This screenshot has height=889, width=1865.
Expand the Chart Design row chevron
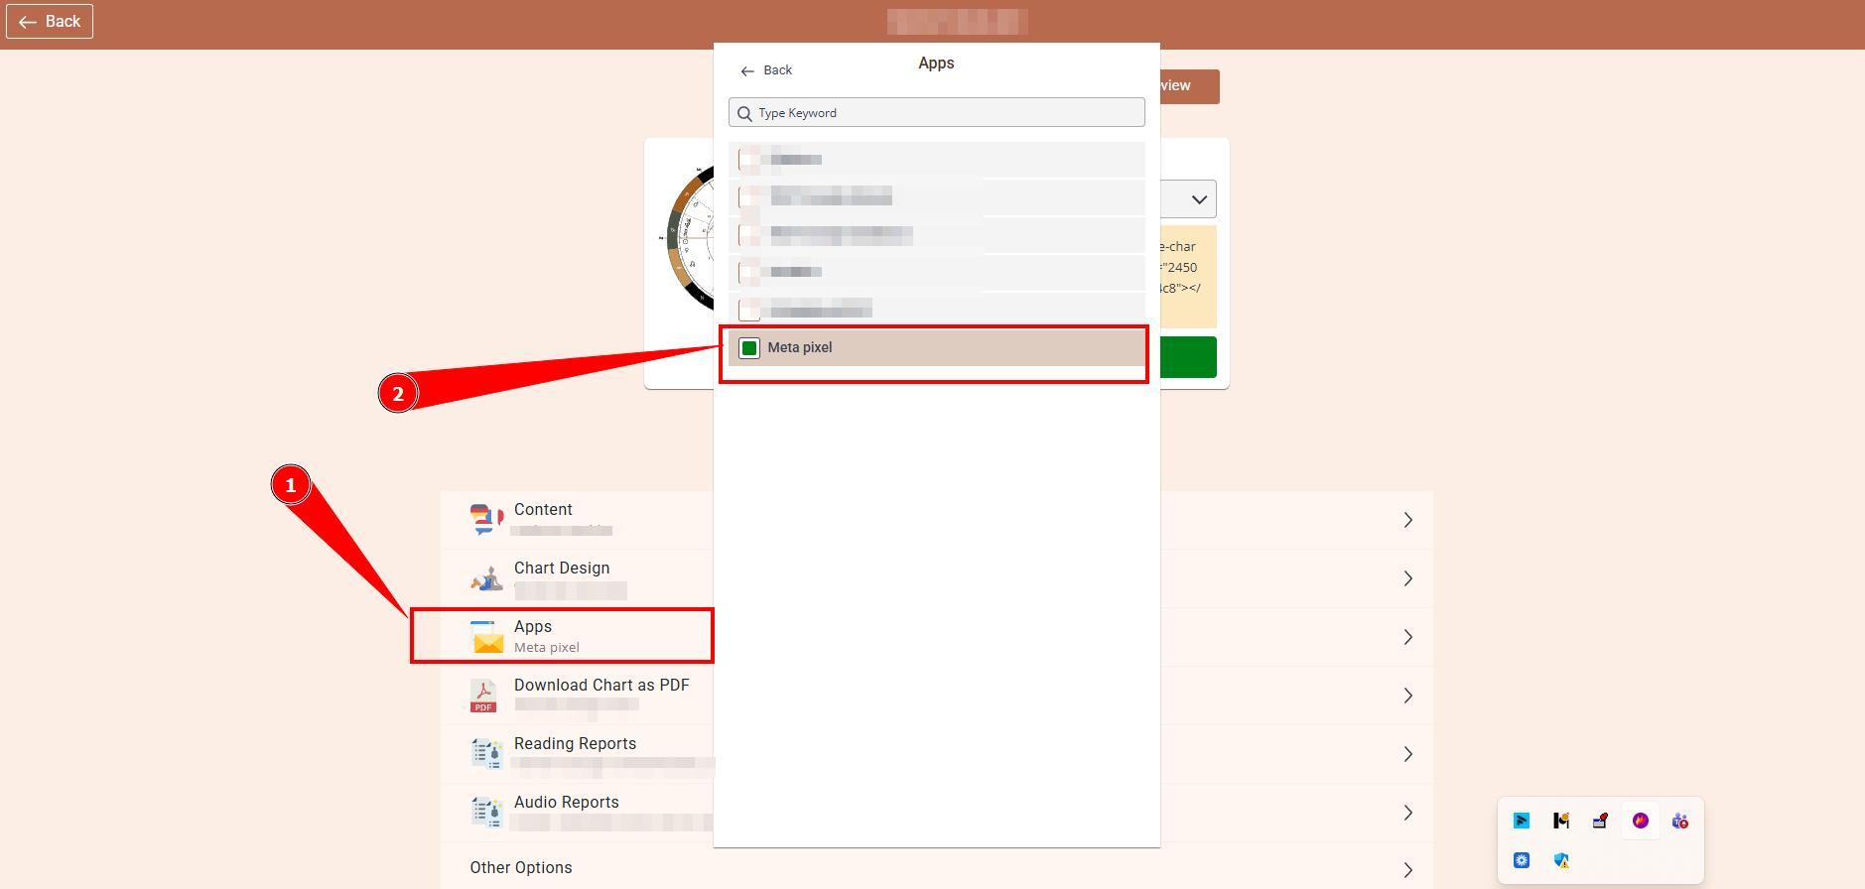[x=1407, y=578]
